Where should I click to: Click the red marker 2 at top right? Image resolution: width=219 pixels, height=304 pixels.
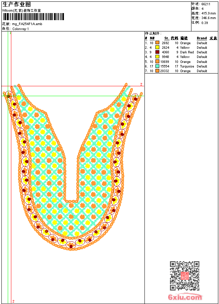(141, 84)
